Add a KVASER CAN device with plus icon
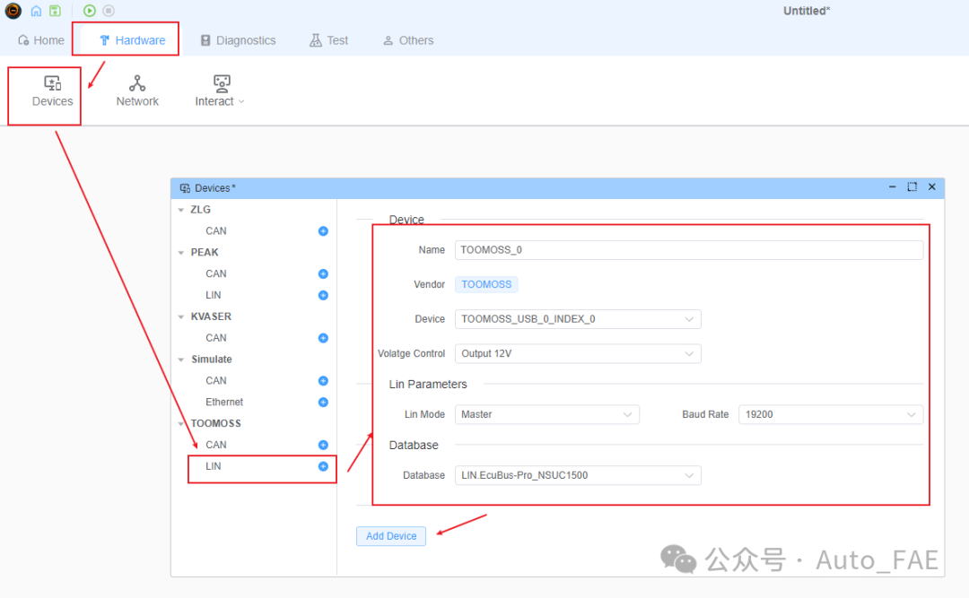The height and width of the screenshot is (598, 969). [323, 338]
